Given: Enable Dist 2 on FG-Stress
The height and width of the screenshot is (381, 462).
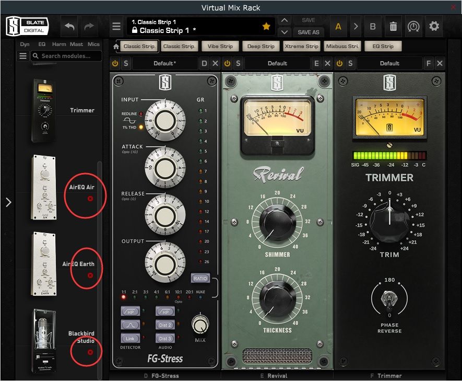Looking at the screenshot, I should click(165, 325).
